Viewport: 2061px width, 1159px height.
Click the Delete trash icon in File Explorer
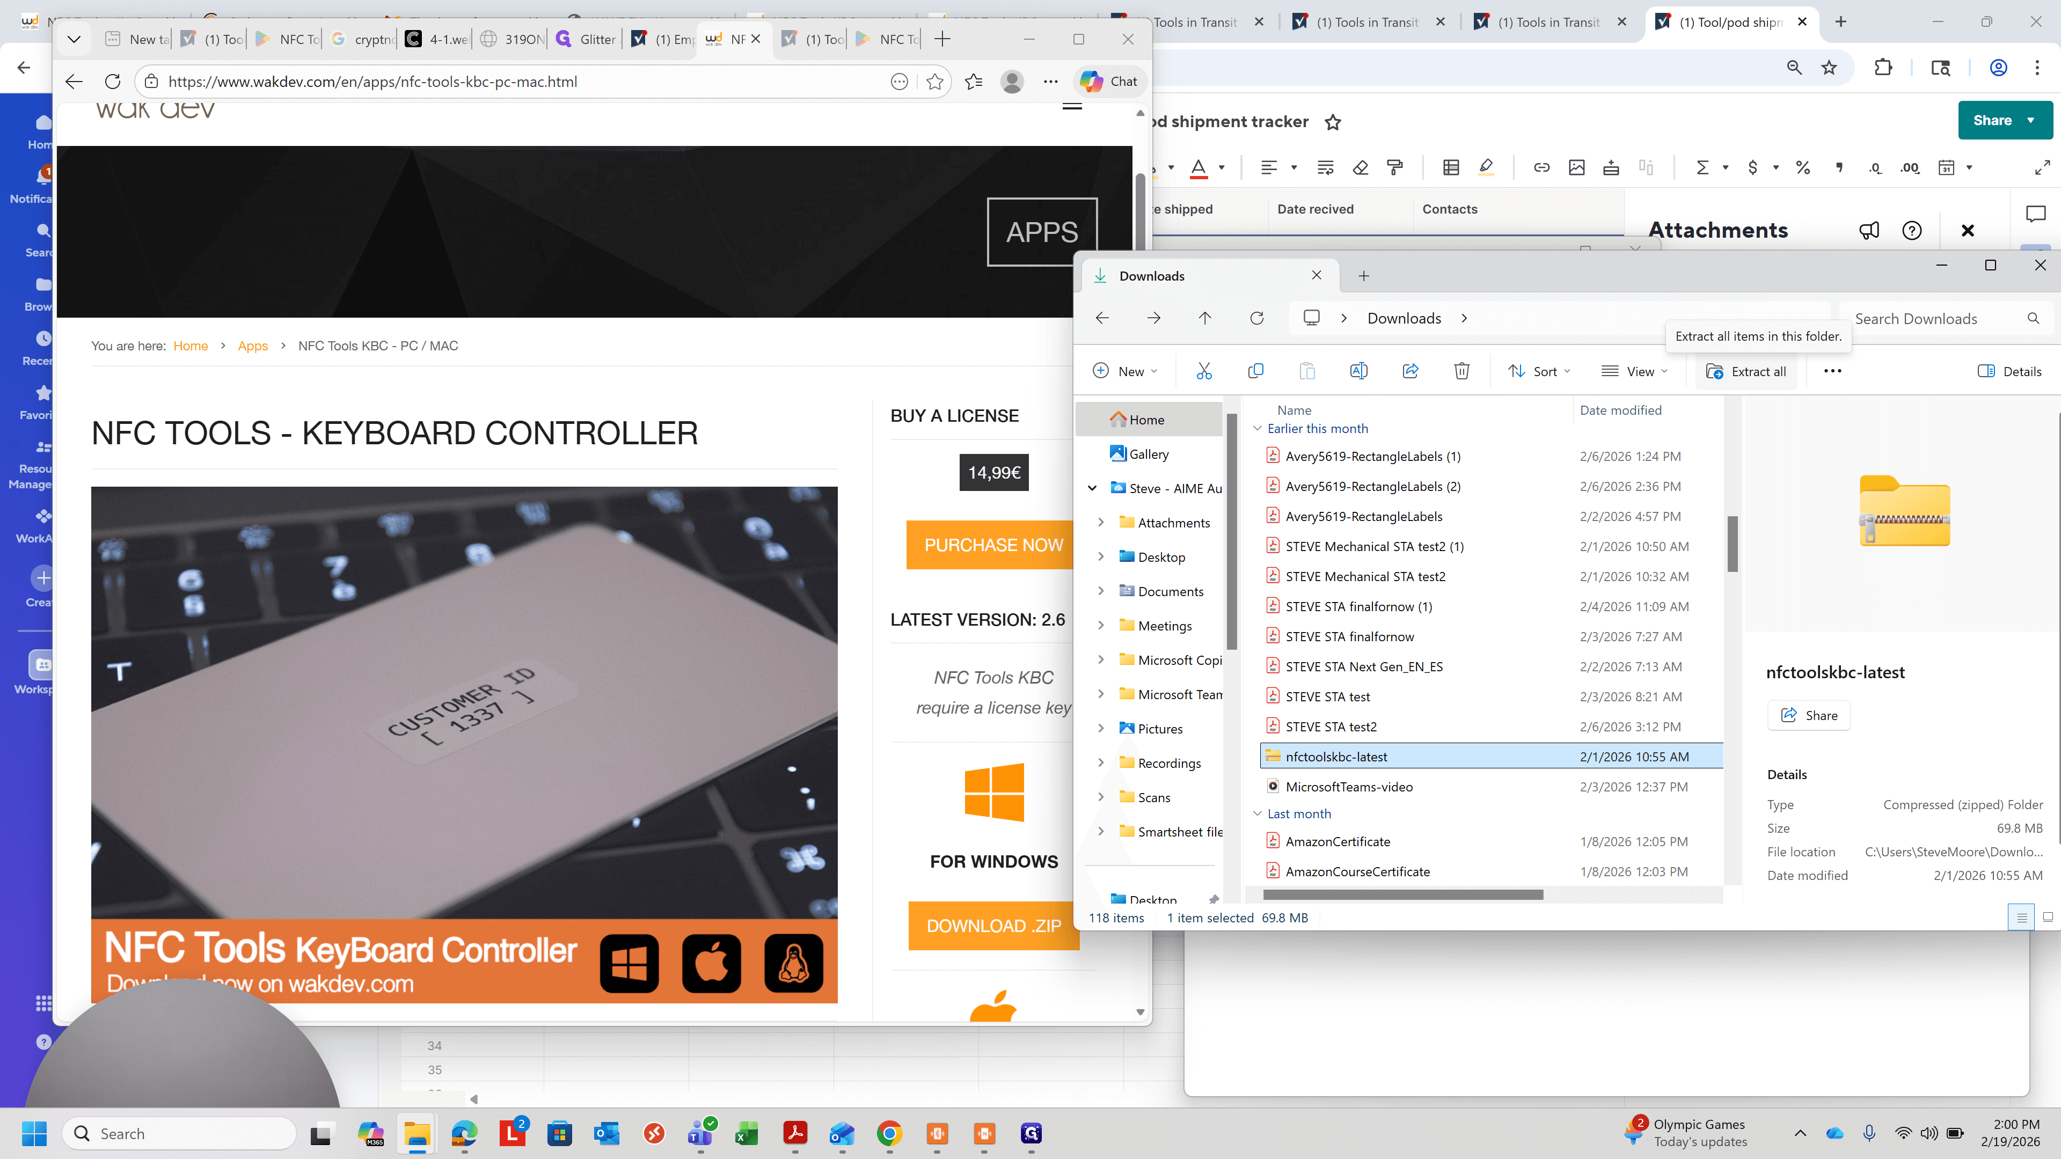click(x=1461, y=371)
